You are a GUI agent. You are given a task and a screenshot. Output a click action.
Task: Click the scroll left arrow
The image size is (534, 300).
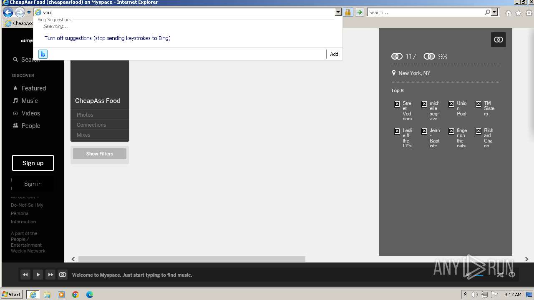pyautogui.click(x=73, y=259)
